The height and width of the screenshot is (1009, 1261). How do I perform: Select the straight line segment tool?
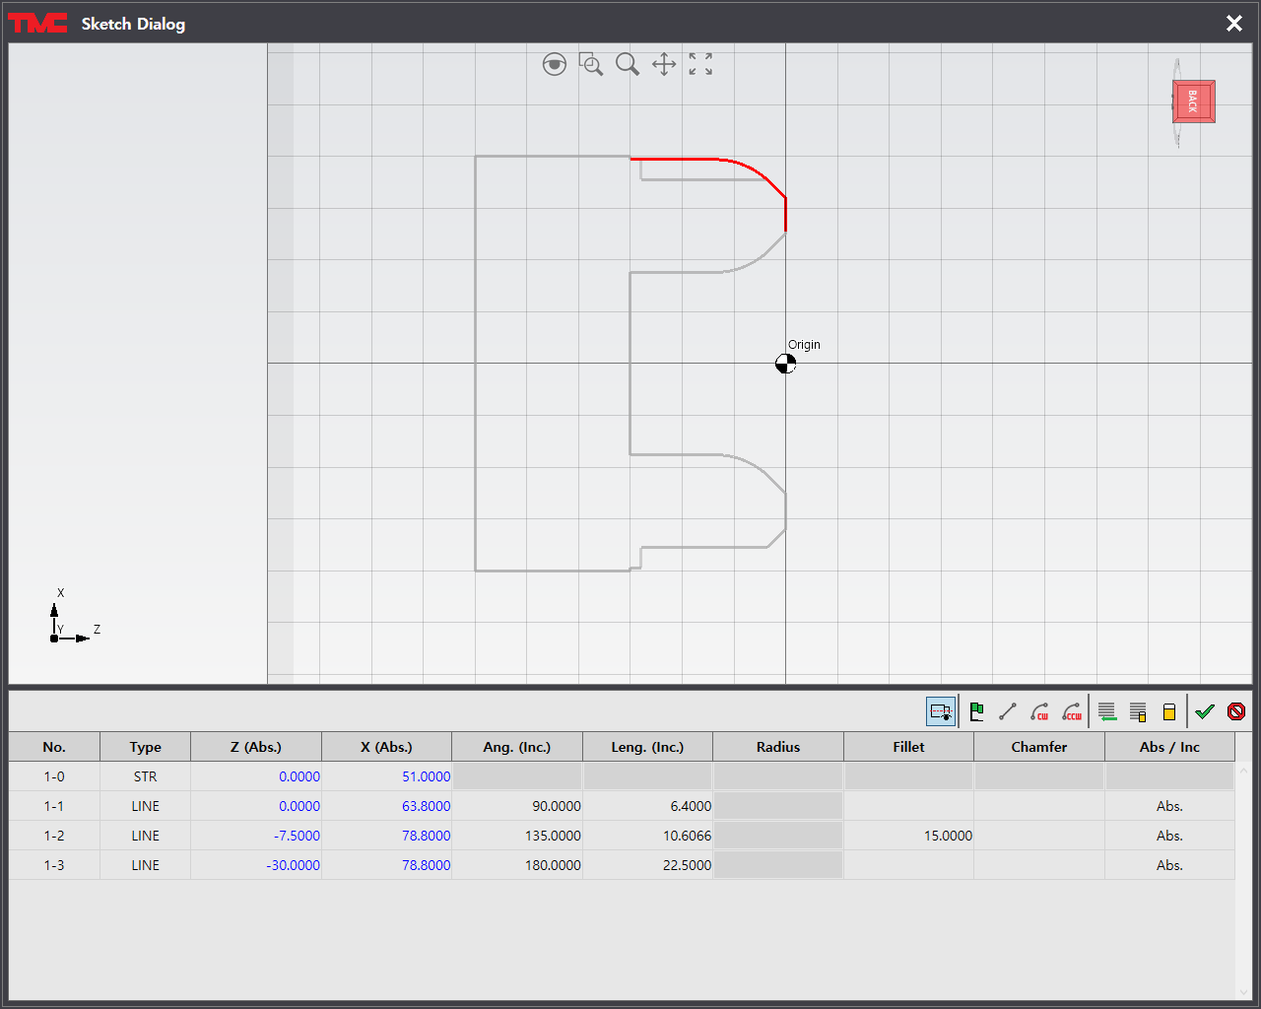click(1008, 711)
